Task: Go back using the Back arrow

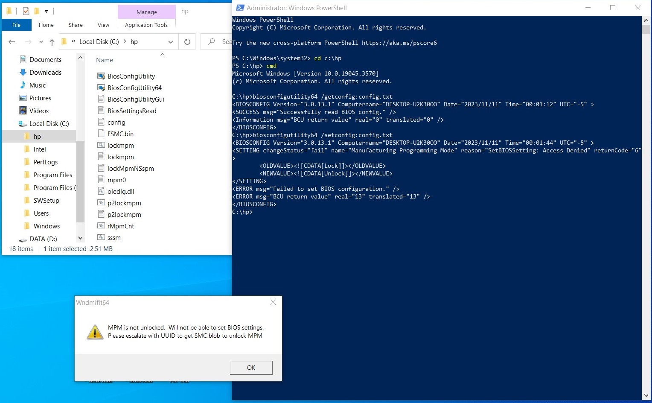Action: (12, 42)
